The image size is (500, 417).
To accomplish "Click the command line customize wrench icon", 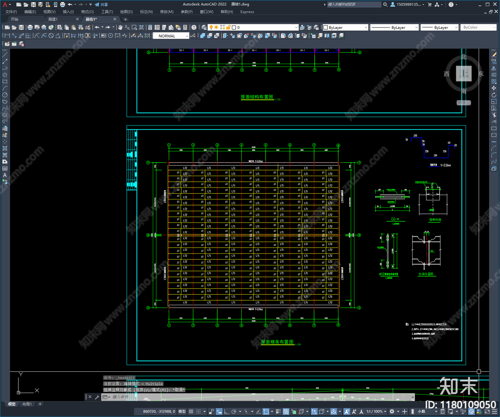I will click(97, 397).
